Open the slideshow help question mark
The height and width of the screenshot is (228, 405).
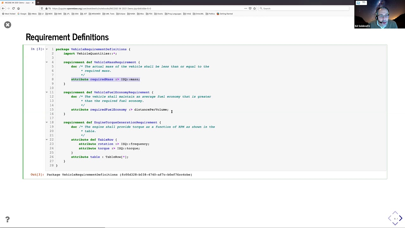click(8, 219)
